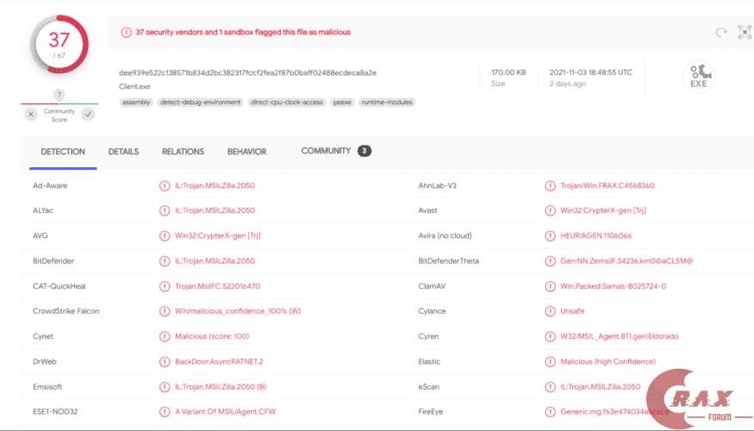754x431 pixels.
Task: Click the assembly tag
Action: click(x=136, y=103)
